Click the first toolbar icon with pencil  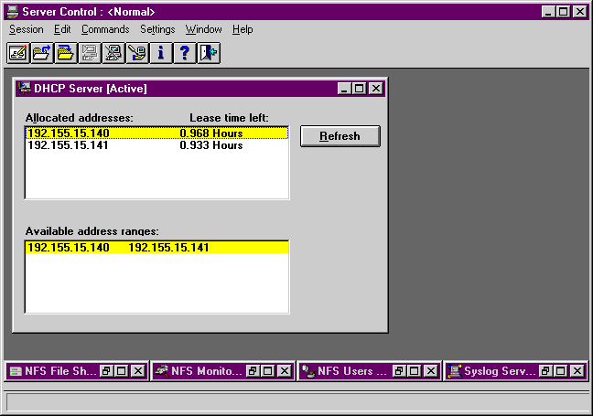[17, 52]
